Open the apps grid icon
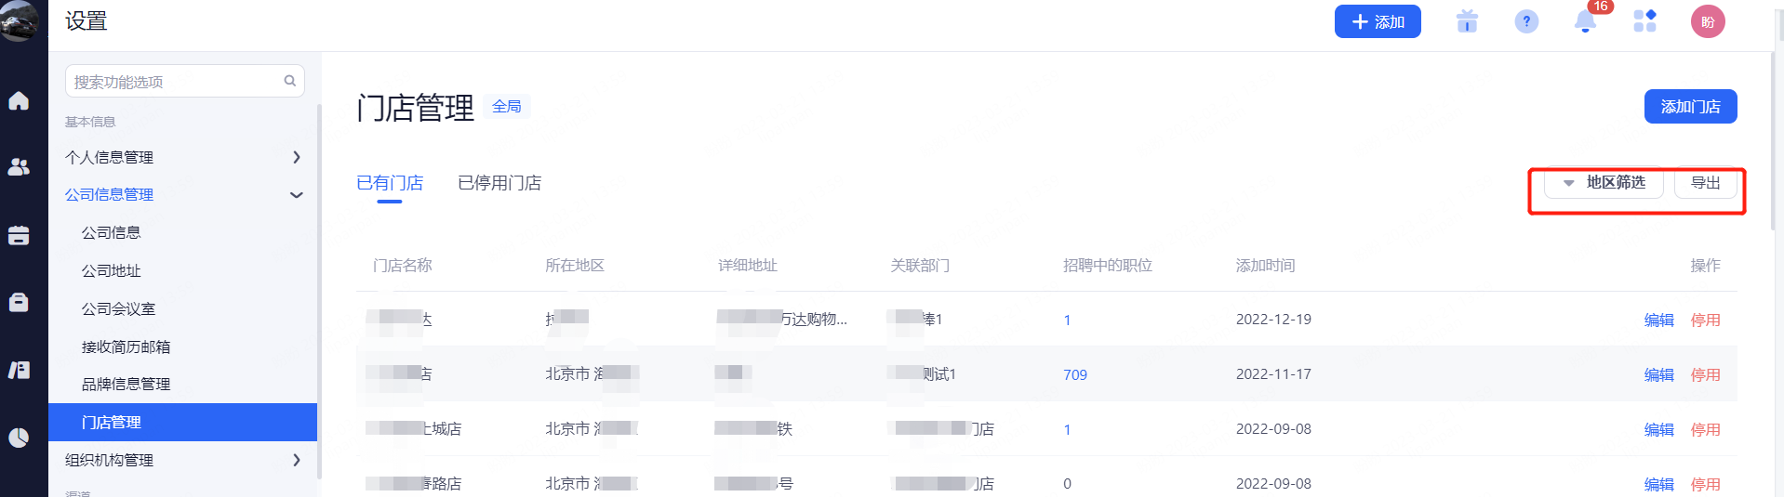The image size is (1784, 497). [1644, 21]
